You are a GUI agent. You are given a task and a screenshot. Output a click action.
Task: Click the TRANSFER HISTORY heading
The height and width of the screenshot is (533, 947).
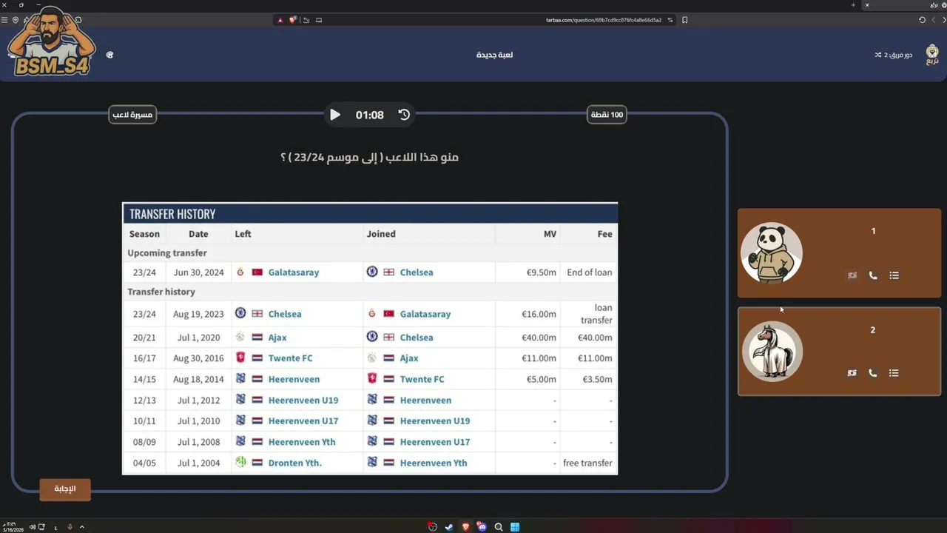pos(172,214)
